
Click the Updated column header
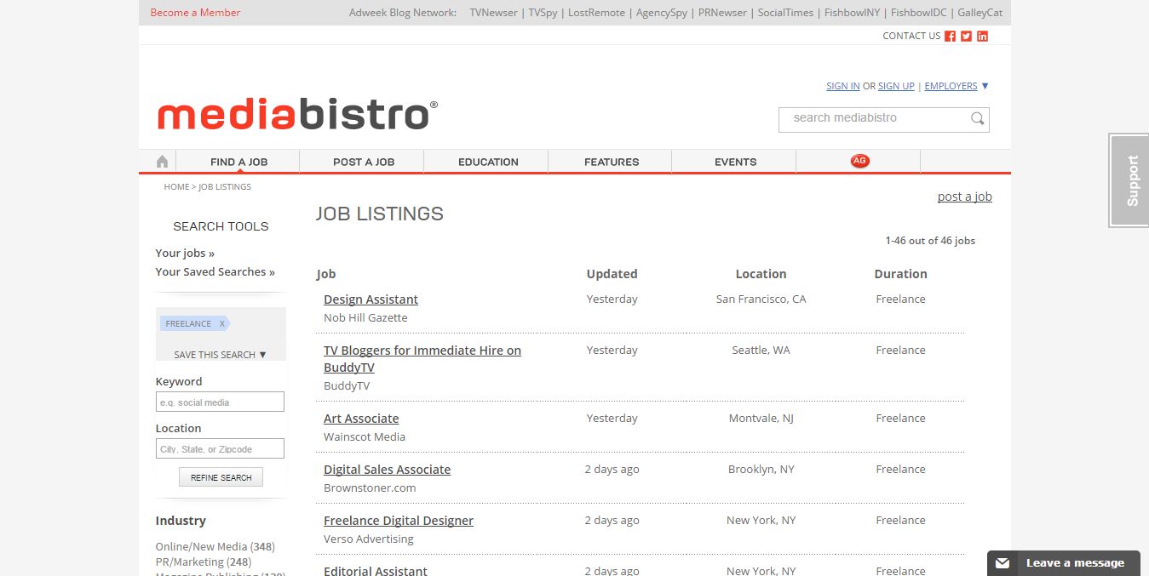[x=612, y=274]
